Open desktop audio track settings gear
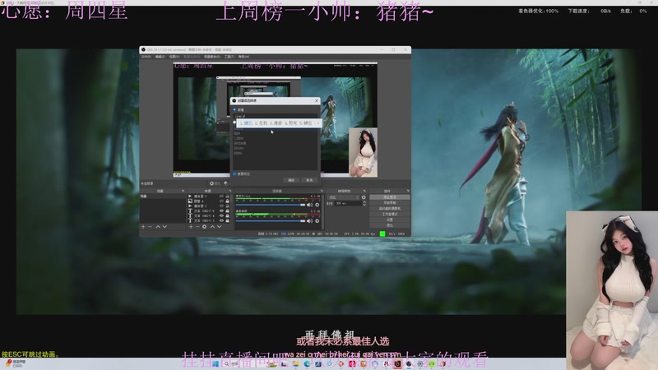658x370 pixels. 317,220
